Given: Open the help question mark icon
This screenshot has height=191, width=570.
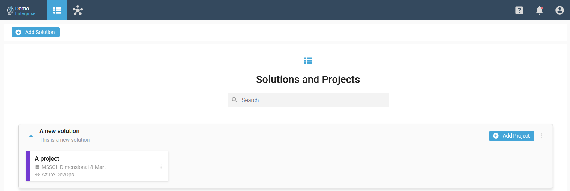Looking at the screenshot, I should click(x=519, y=10).
